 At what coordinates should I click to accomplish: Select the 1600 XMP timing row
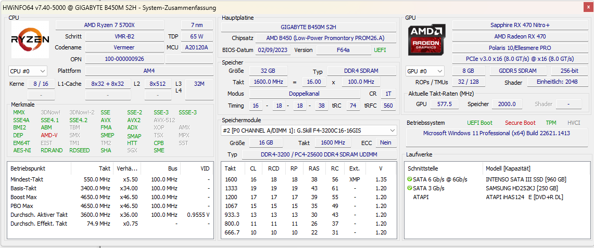click(308, 179)
